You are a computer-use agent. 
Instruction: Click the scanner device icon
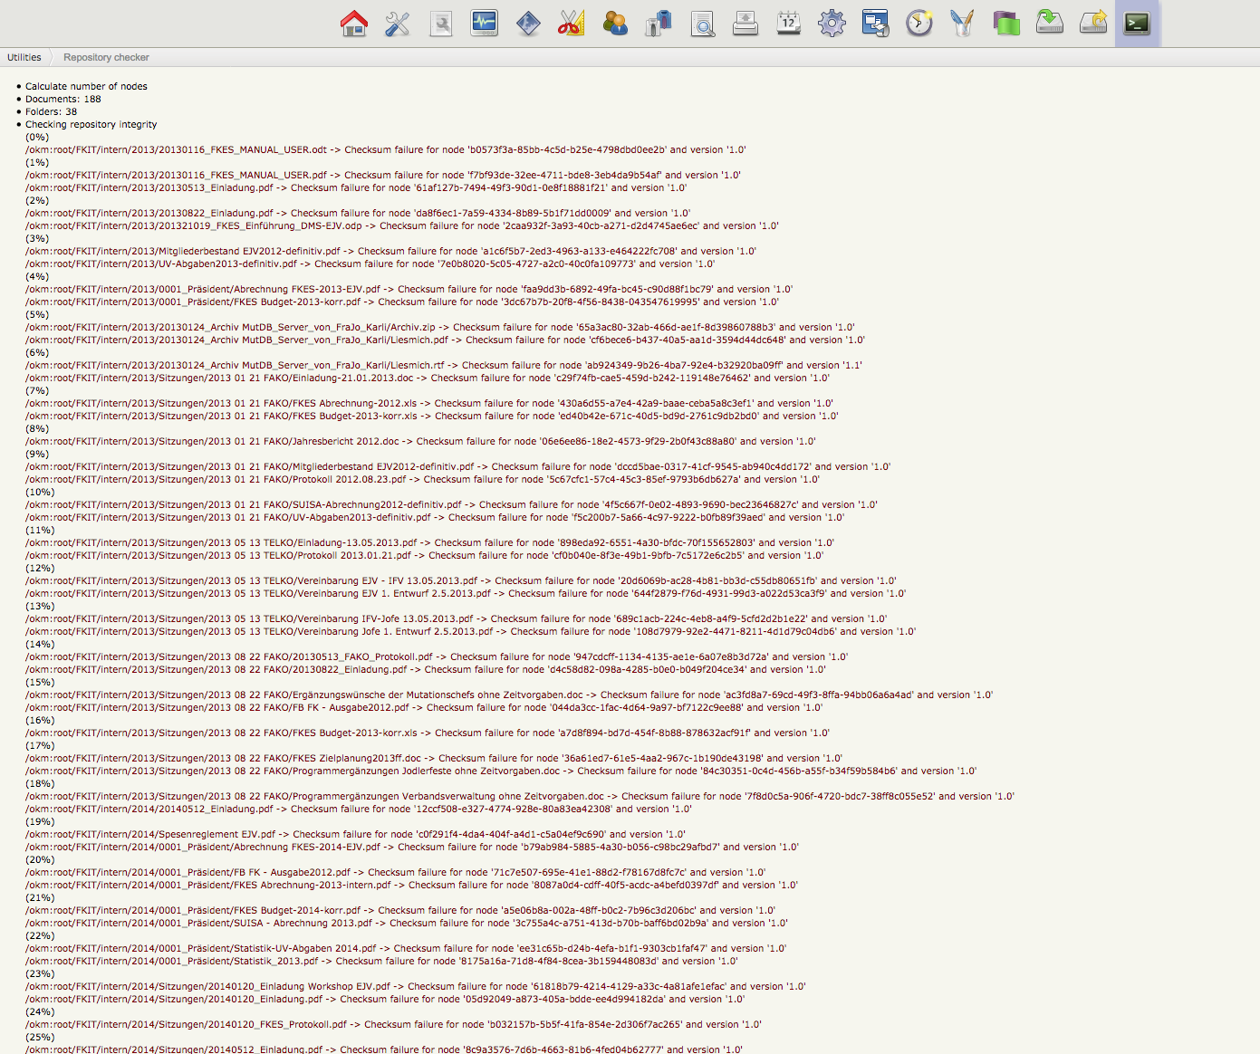(x=745, y=24)
